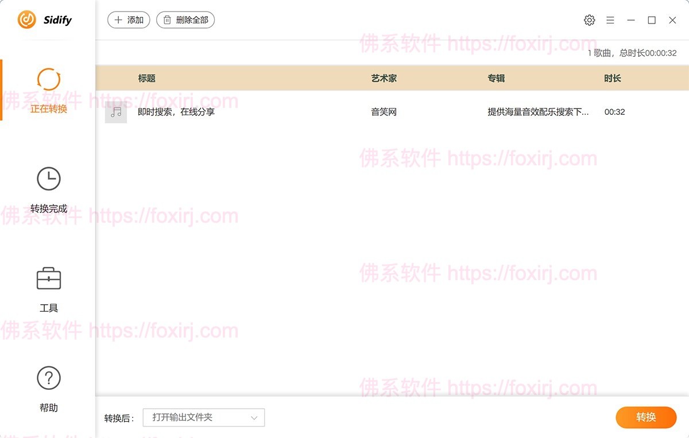Select the 正在转换 (Converting) sidebar icon

tap(48, 82)
